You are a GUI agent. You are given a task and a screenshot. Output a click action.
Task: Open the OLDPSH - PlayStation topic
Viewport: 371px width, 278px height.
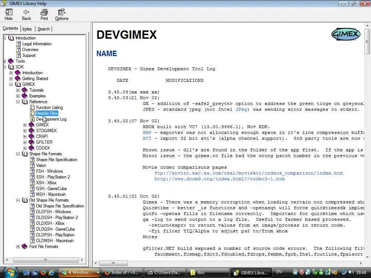click(x=55, y=235)
